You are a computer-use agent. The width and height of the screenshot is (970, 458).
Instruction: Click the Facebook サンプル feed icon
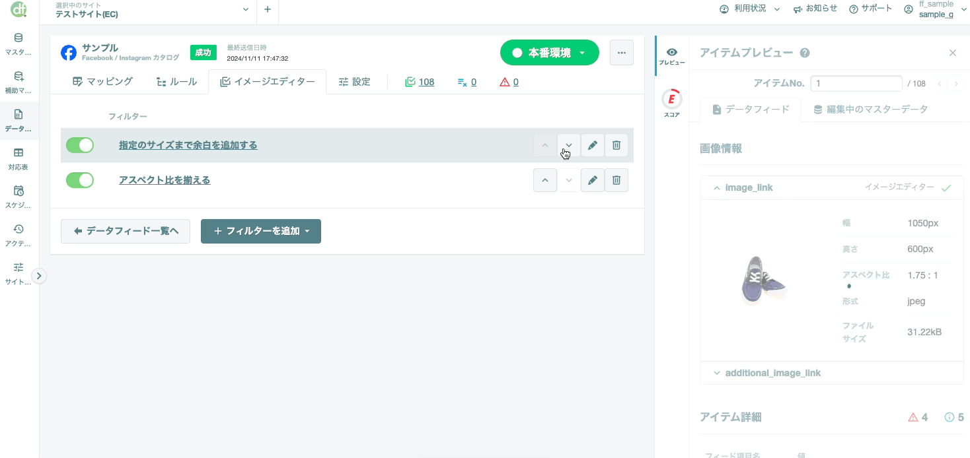69,53
